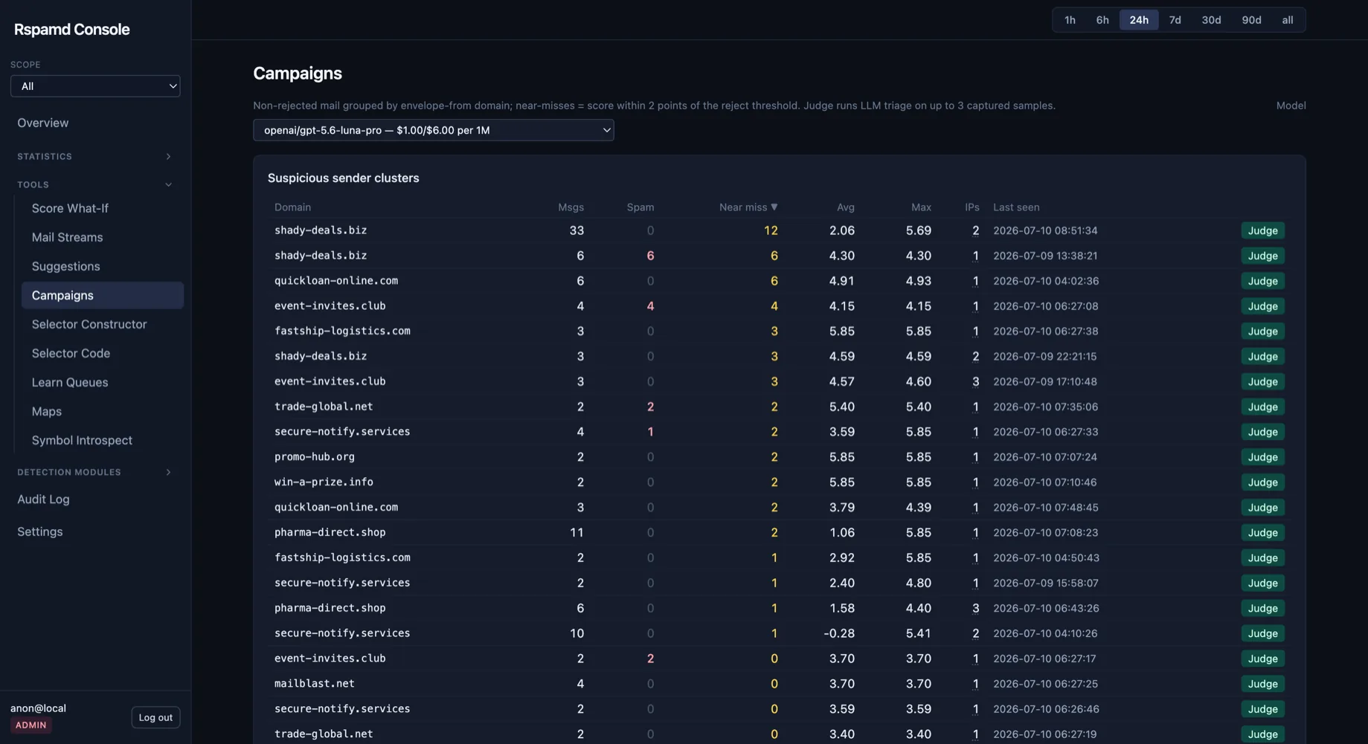The image size is (1368, 744).
Task: Judge the shady-deals.biz cluster last seen 22:21:15
Action: (1262, 357)
